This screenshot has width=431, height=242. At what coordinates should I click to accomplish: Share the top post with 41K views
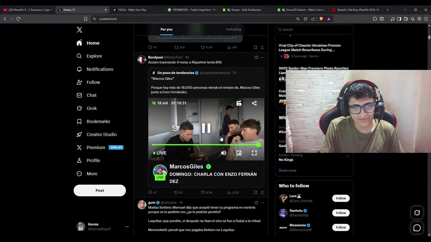coord(262,47)
